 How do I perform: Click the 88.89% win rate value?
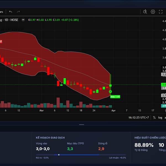(x=144, y=145)
